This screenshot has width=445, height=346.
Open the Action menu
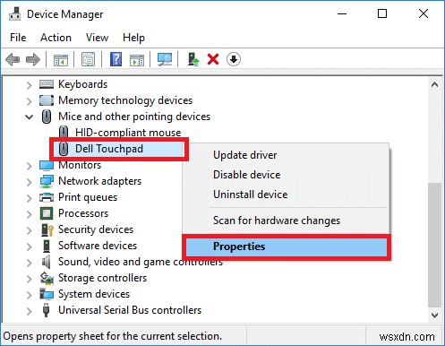56,38
